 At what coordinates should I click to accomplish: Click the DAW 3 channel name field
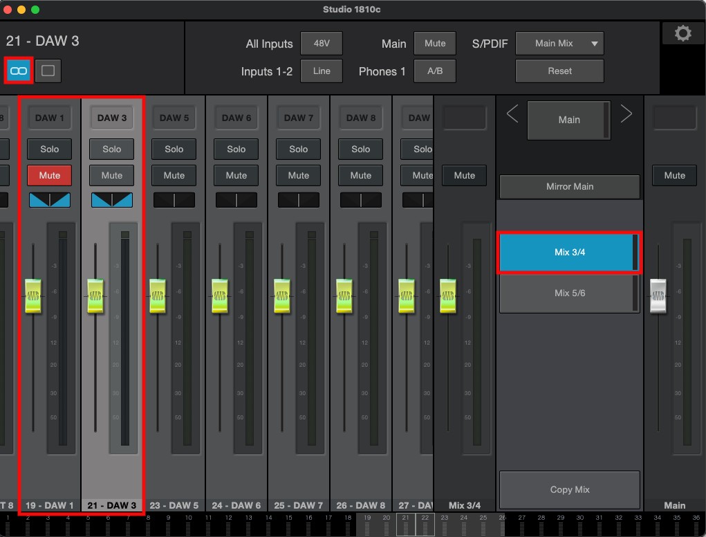point(111,118)
